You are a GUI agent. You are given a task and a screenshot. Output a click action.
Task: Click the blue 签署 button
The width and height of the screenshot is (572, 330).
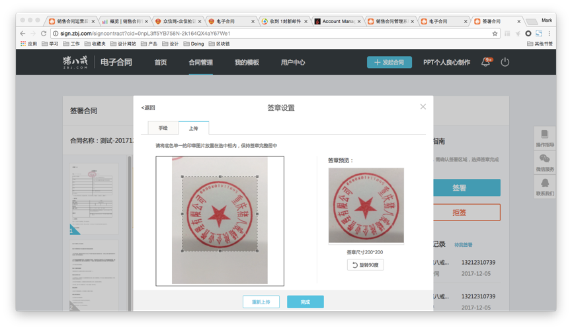point(467,187)
